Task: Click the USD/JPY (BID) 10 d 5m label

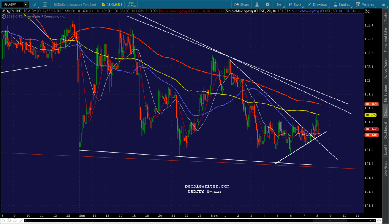Action: 19,11
